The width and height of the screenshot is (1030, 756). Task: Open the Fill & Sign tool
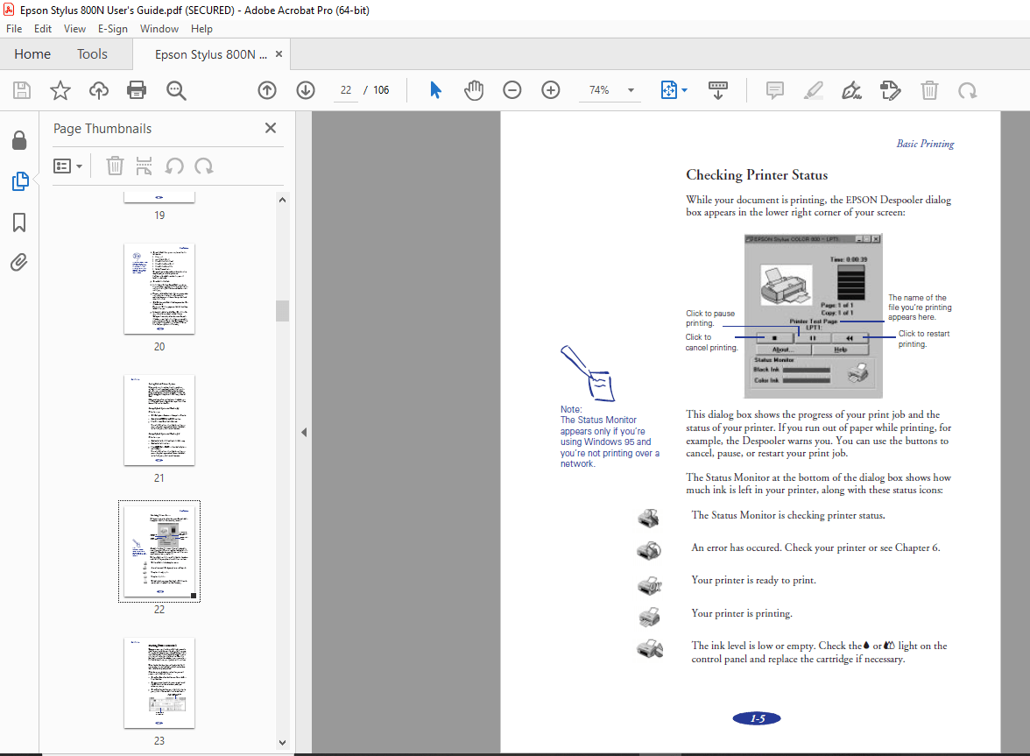(x=851, y=90)
